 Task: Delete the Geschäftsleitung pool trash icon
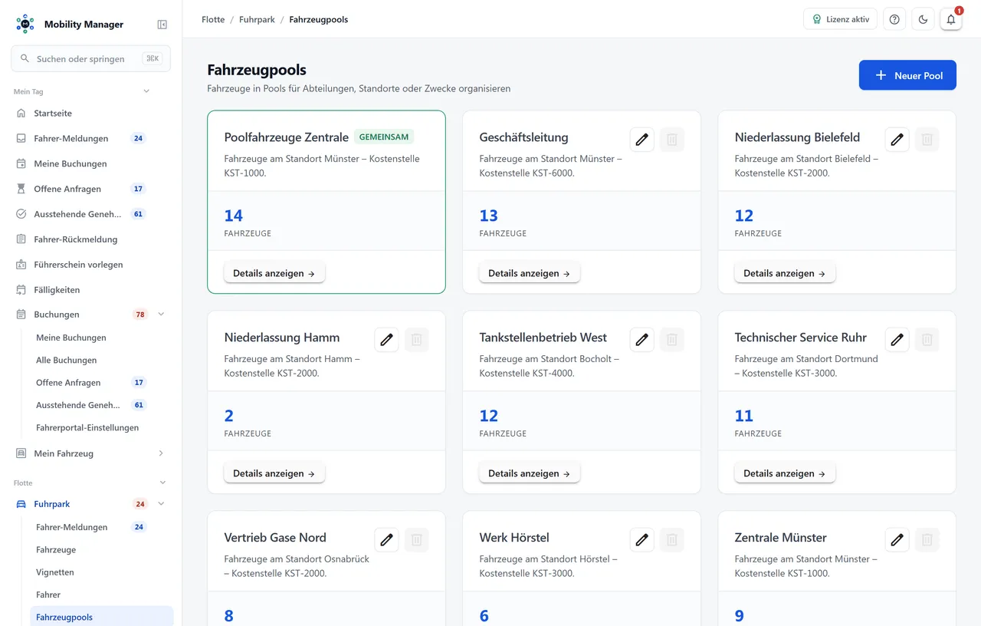pyautogui.click(x=672, y=140)
